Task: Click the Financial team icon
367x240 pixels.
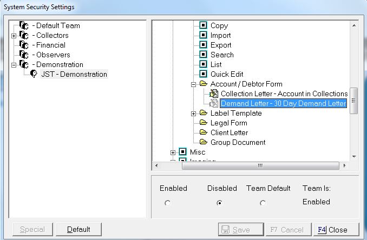Action: click(23, 45)
